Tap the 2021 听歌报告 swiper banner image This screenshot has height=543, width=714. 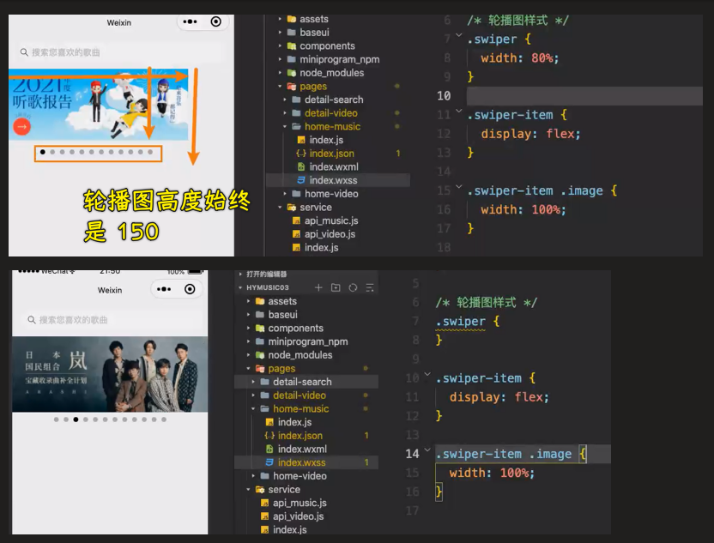pyautogui.click(x=99, y=105)
